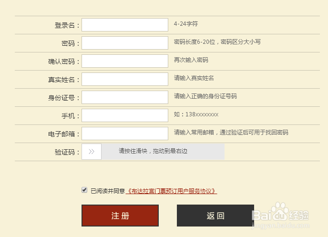Viewport: 328px width, 237px height.
Task: Focus the 电子邮箱 email input field
Action: click(125, 134)
